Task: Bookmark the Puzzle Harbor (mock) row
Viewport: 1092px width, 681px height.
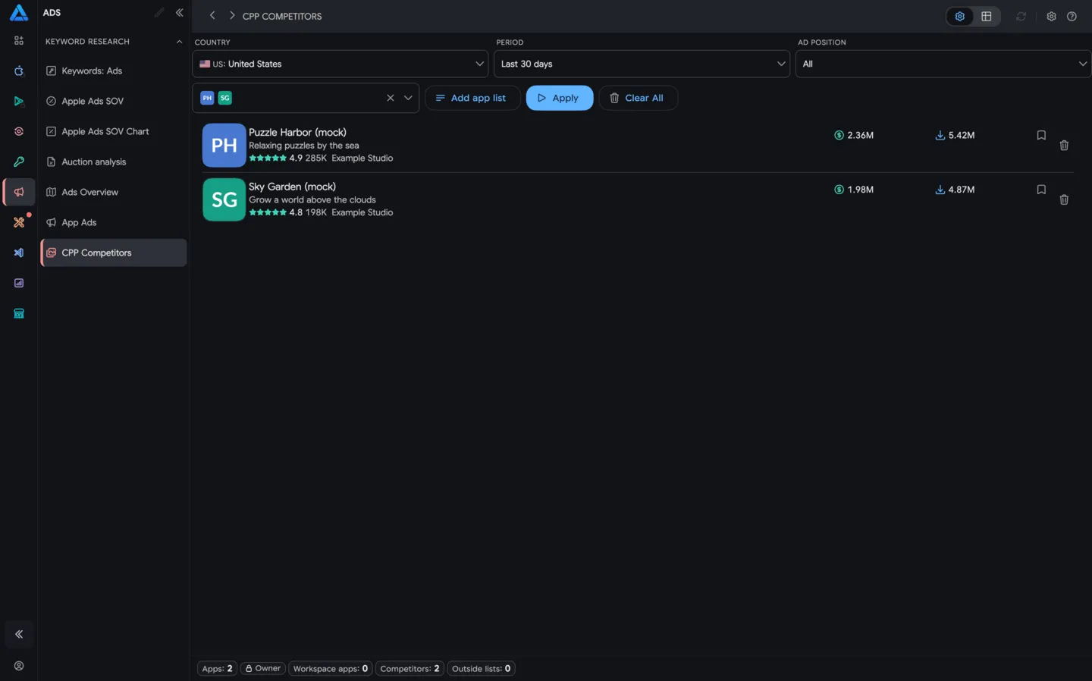Action: pyautogui.click(x=1041, y=135)
